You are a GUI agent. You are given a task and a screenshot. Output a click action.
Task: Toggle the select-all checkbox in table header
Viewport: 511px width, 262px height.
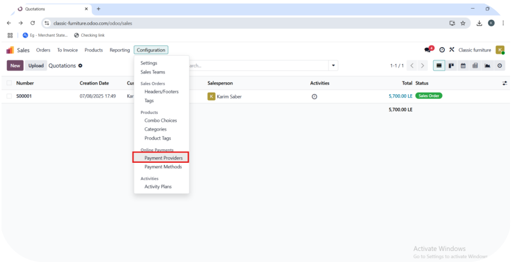coord(9,83)
